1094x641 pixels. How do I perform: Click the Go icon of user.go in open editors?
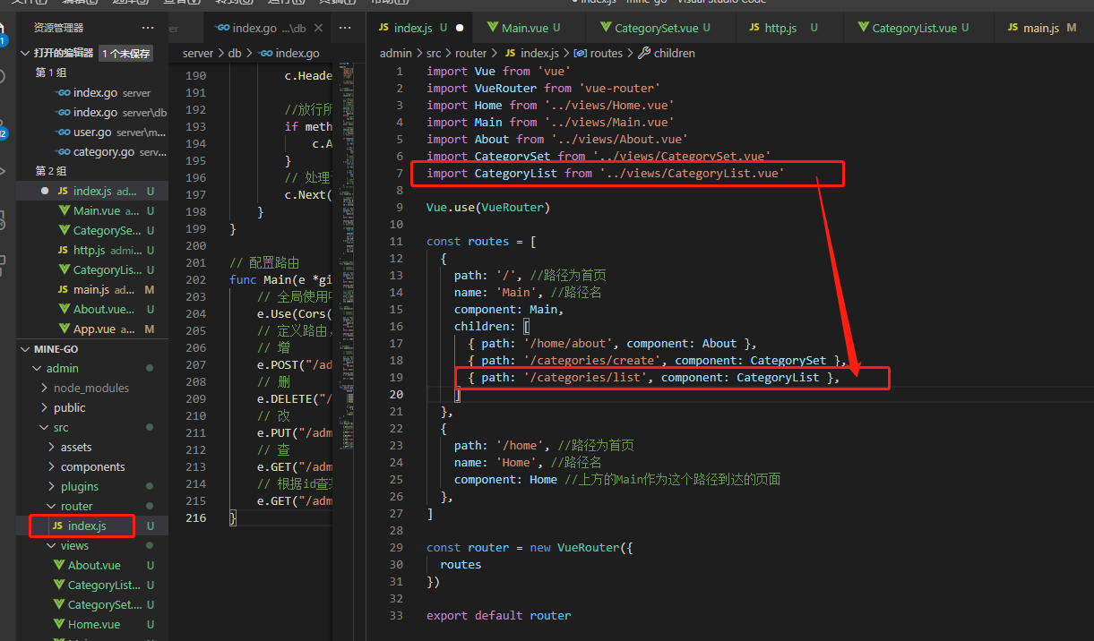tap(63, 132)
